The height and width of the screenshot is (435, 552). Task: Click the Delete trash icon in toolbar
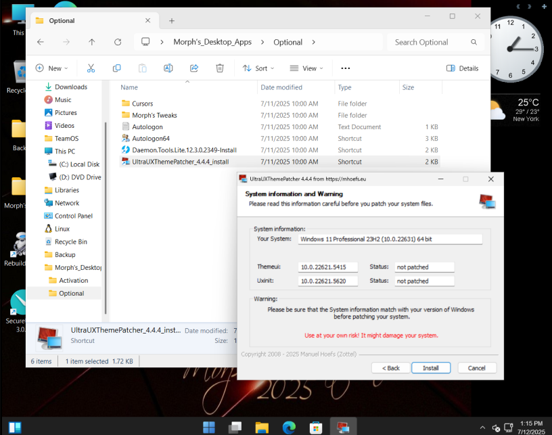(x=220, y=68)
